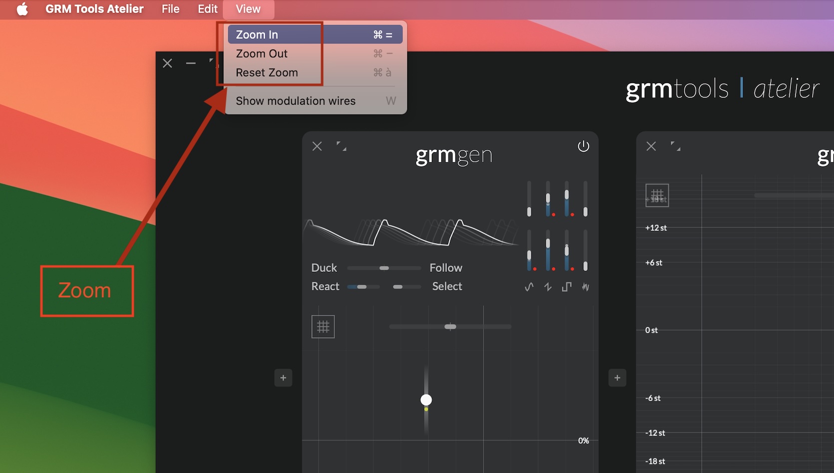Click the -18 st pitch label
Image resolution: width=834 pixels, height=473 pixels.
coord(655,462)
